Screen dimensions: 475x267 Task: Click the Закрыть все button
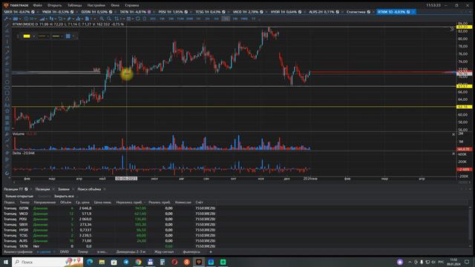point(64,196)
